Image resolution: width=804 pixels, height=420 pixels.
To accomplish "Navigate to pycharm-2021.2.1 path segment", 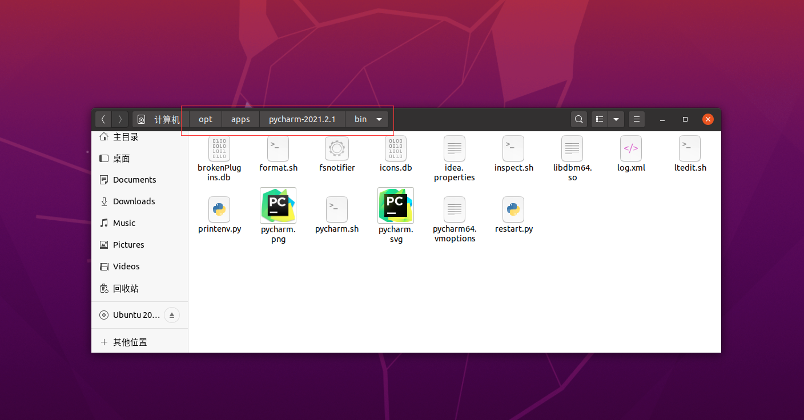I will pyautogui.click(x=302, y=119).
